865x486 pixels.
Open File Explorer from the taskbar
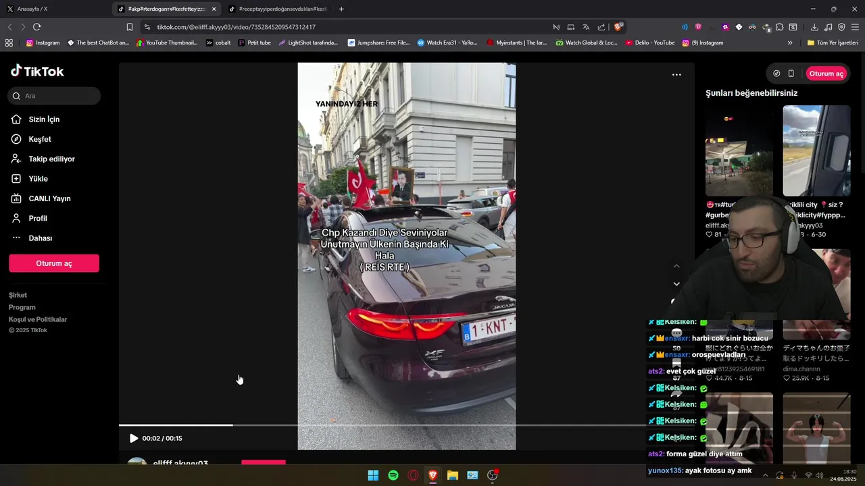coord(453,475)
